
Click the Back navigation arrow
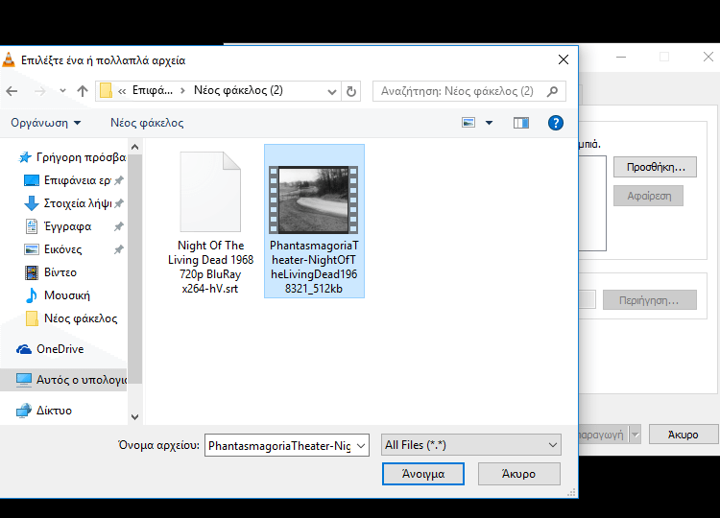(12, 91)
